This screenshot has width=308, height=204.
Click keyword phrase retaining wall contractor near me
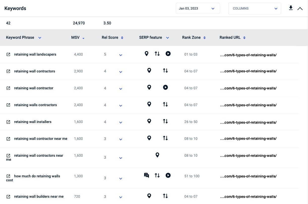(41, 139)
